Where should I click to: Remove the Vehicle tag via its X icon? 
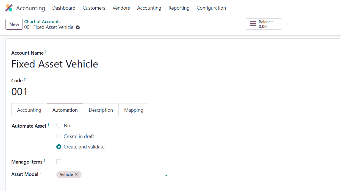tap(76, 175)
